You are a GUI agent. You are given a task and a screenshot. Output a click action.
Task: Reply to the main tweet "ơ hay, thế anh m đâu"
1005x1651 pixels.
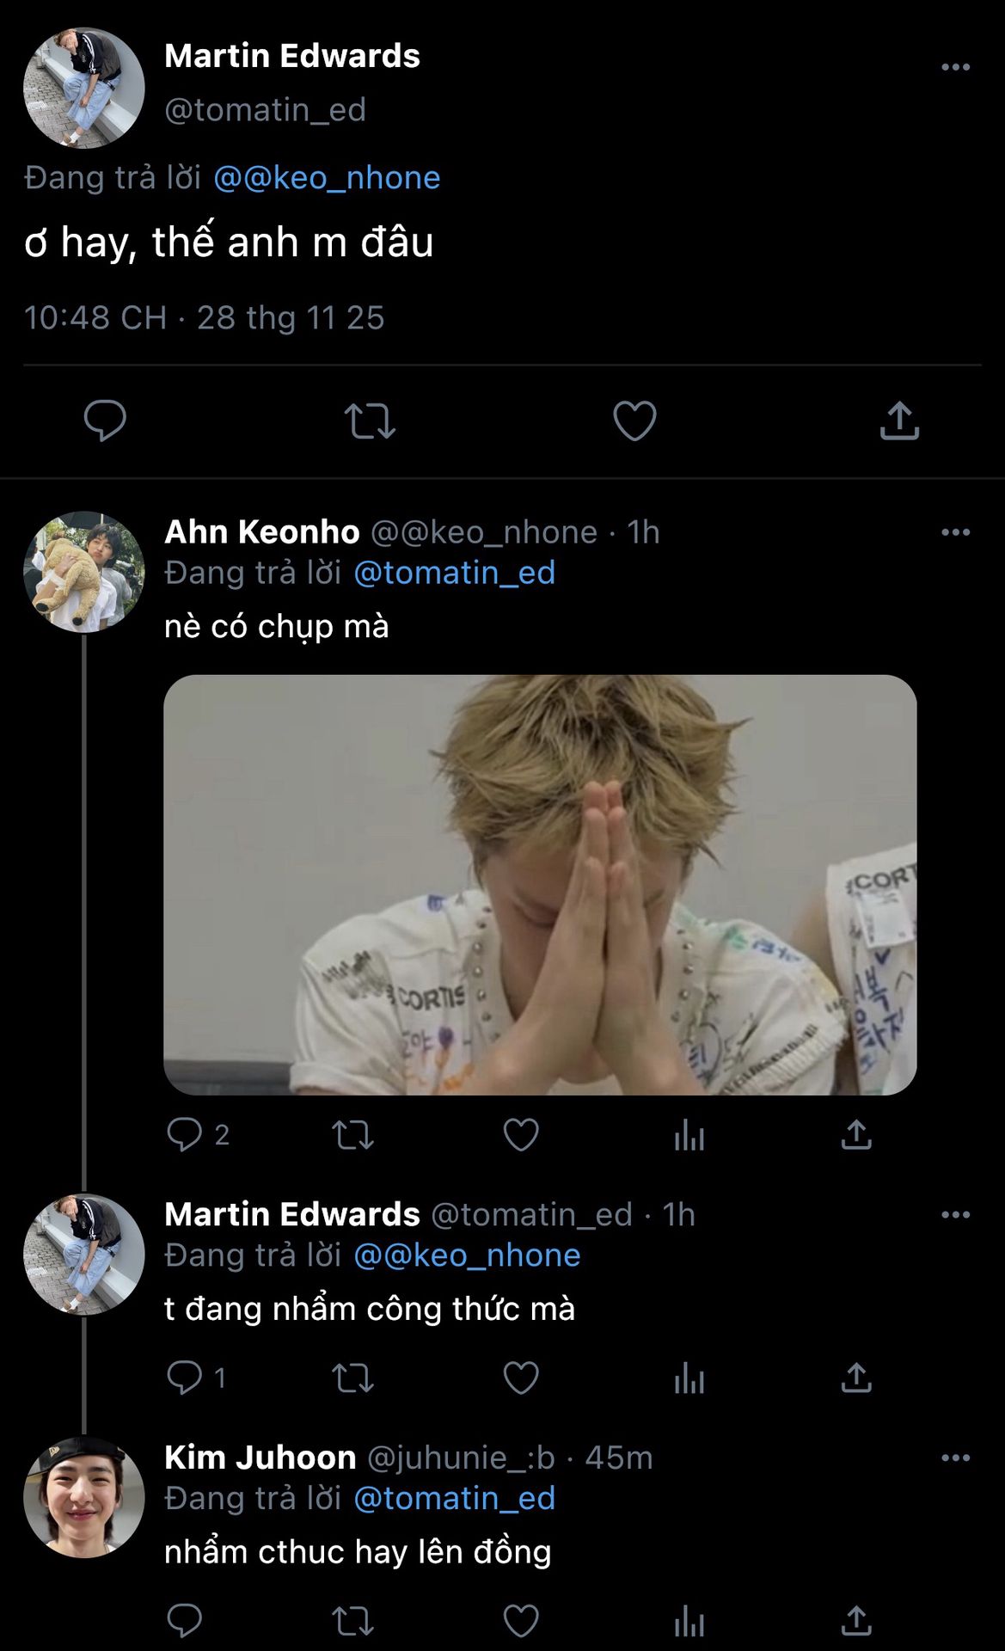[105, 421]
